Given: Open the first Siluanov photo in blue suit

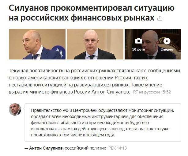Looking at the screenshot, I should [37, 44].
